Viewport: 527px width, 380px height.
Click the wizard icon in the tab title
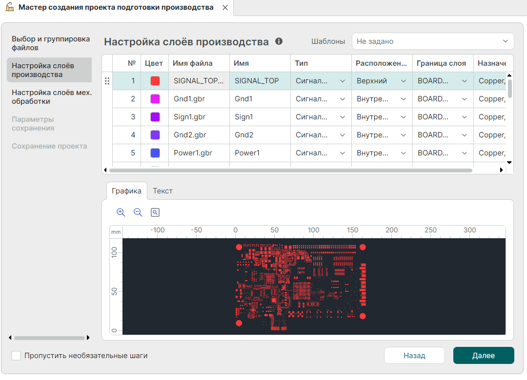tap(10, 7)
